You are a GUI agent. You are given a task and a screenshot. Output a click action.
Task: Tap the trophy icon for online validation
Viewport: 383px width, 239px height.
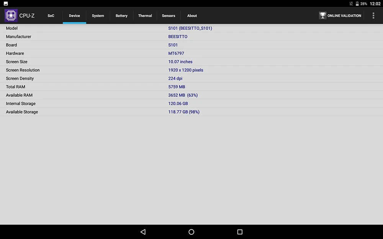322,15
